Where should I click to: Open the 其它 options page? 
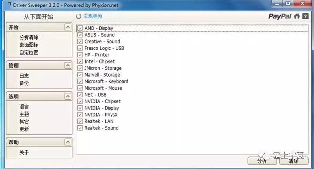click(x=24, y=121)
